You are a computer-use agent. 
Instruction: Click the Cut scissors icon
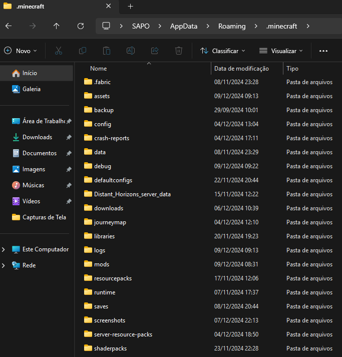[59, 51]
